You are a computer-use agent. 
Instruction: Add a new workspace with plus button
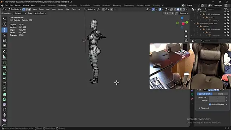tap(163, 5)
